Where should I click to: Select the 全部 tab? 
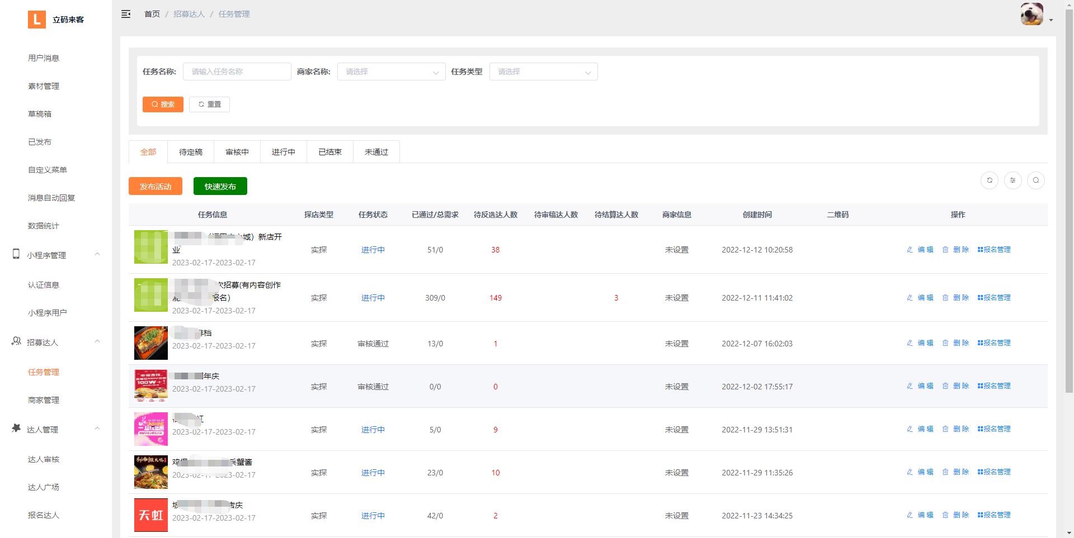[x=148, y=152]
